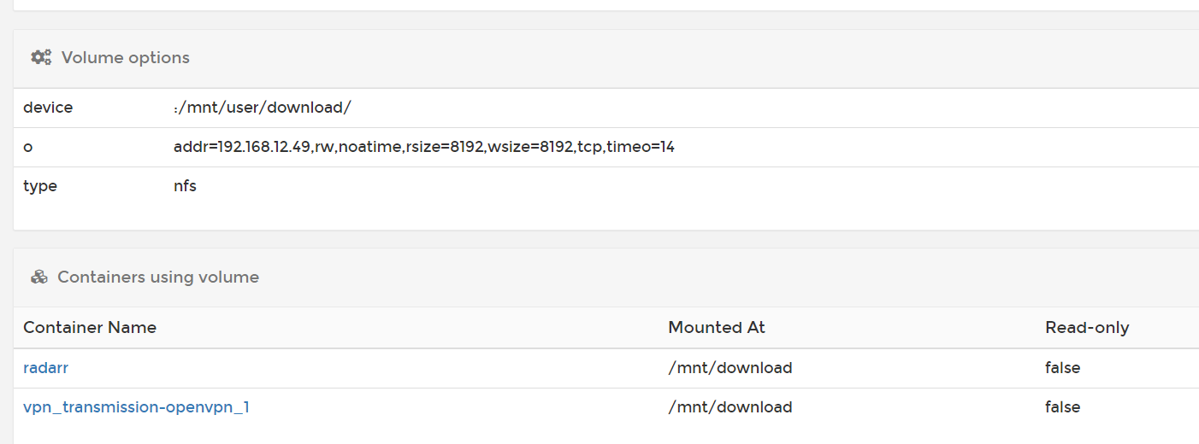Click the nfs type value

point(185,186)
